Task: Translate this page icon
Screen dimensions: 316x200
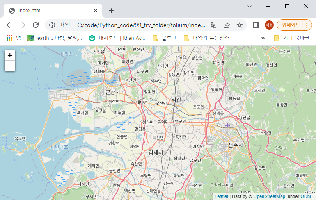Action: pyautogui.click(x=213, y=25)
